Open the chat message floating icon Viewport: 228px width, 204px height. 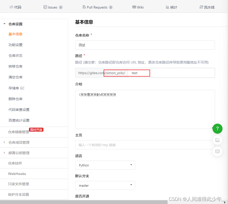[x=217, y=151]
